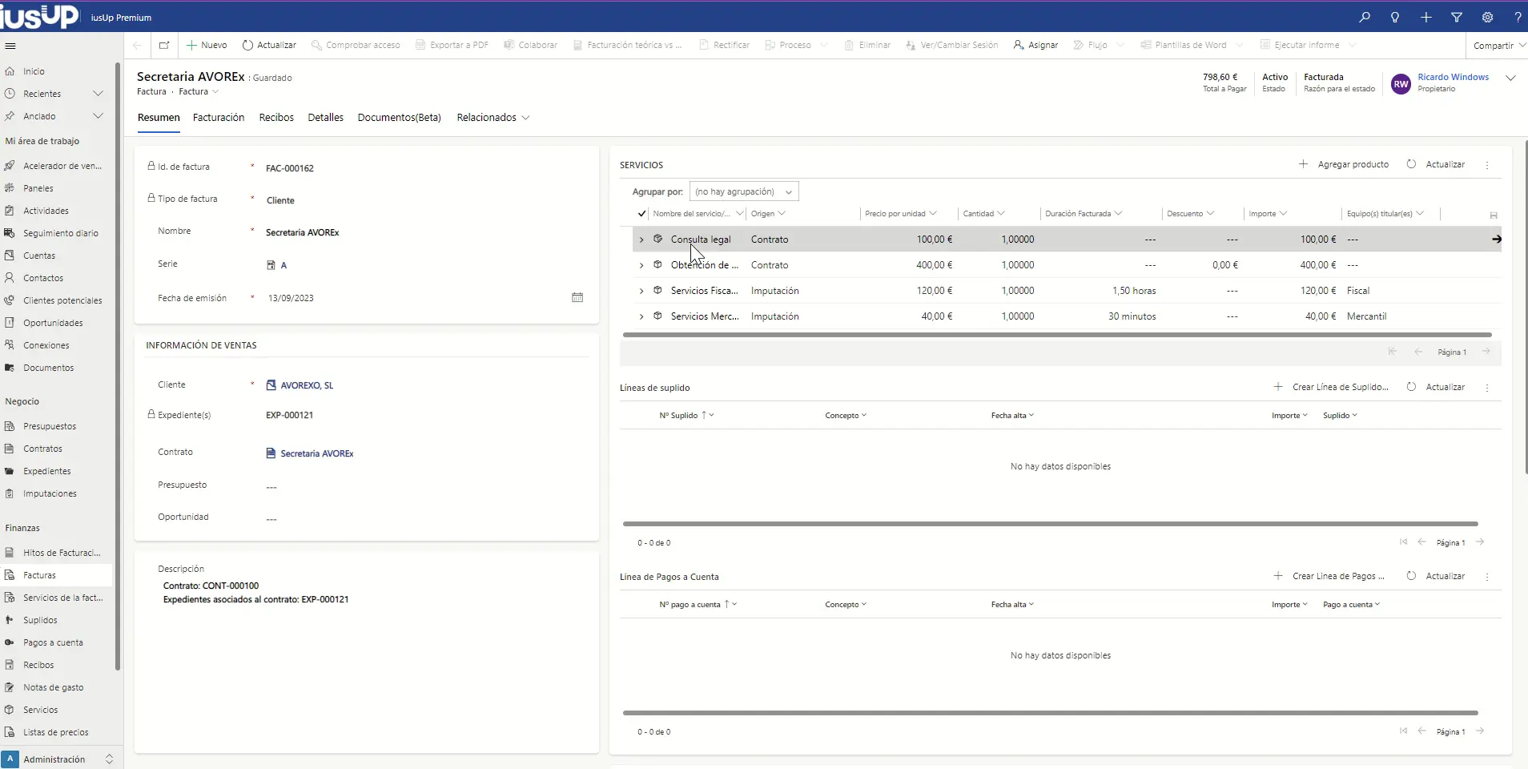Viewport: 1528px width, 769px height.
Task: Expand the Relacionados tab dropdown
Action: coord(493,118)
